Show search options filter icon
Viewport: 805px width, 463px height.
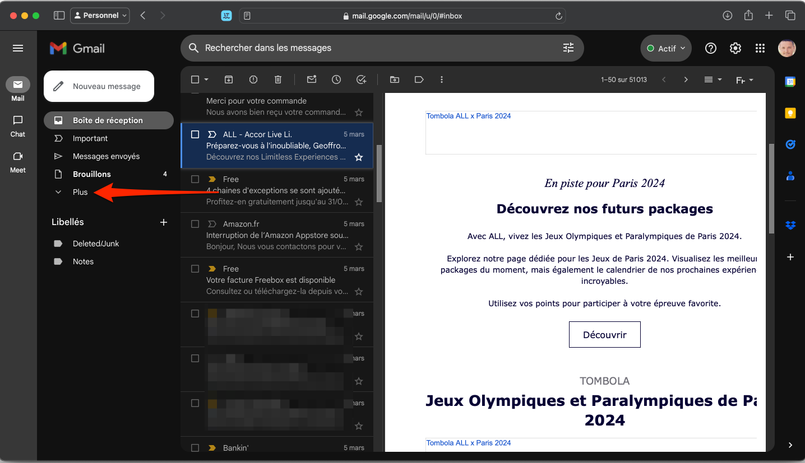(568, 48)
